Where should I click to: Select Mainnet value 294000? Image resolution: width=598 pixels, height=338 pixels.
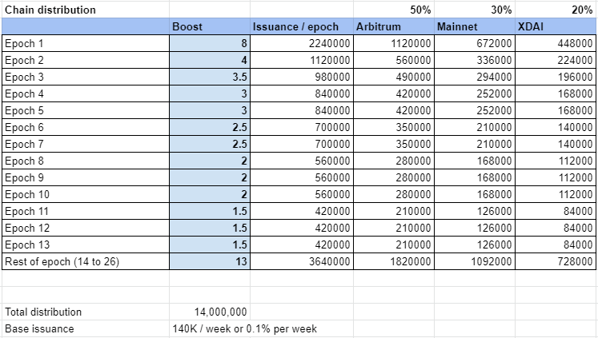point(475,77)
